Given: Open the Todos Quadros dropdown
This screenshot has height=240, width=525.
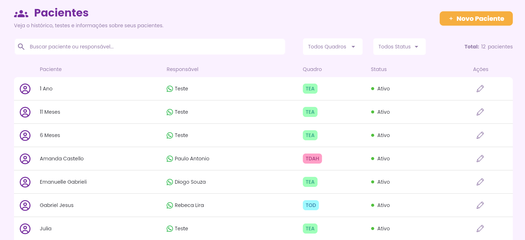Looking at the screenshot, I should point(332,47).
